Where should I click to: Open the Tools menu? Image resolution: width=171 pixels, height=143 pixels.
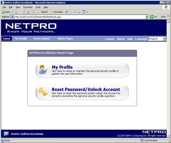pos(38,7)
